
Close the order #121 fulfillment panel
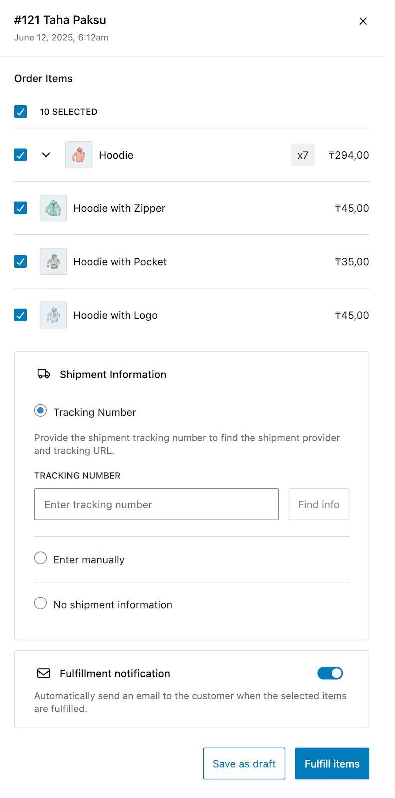(363, 21)
